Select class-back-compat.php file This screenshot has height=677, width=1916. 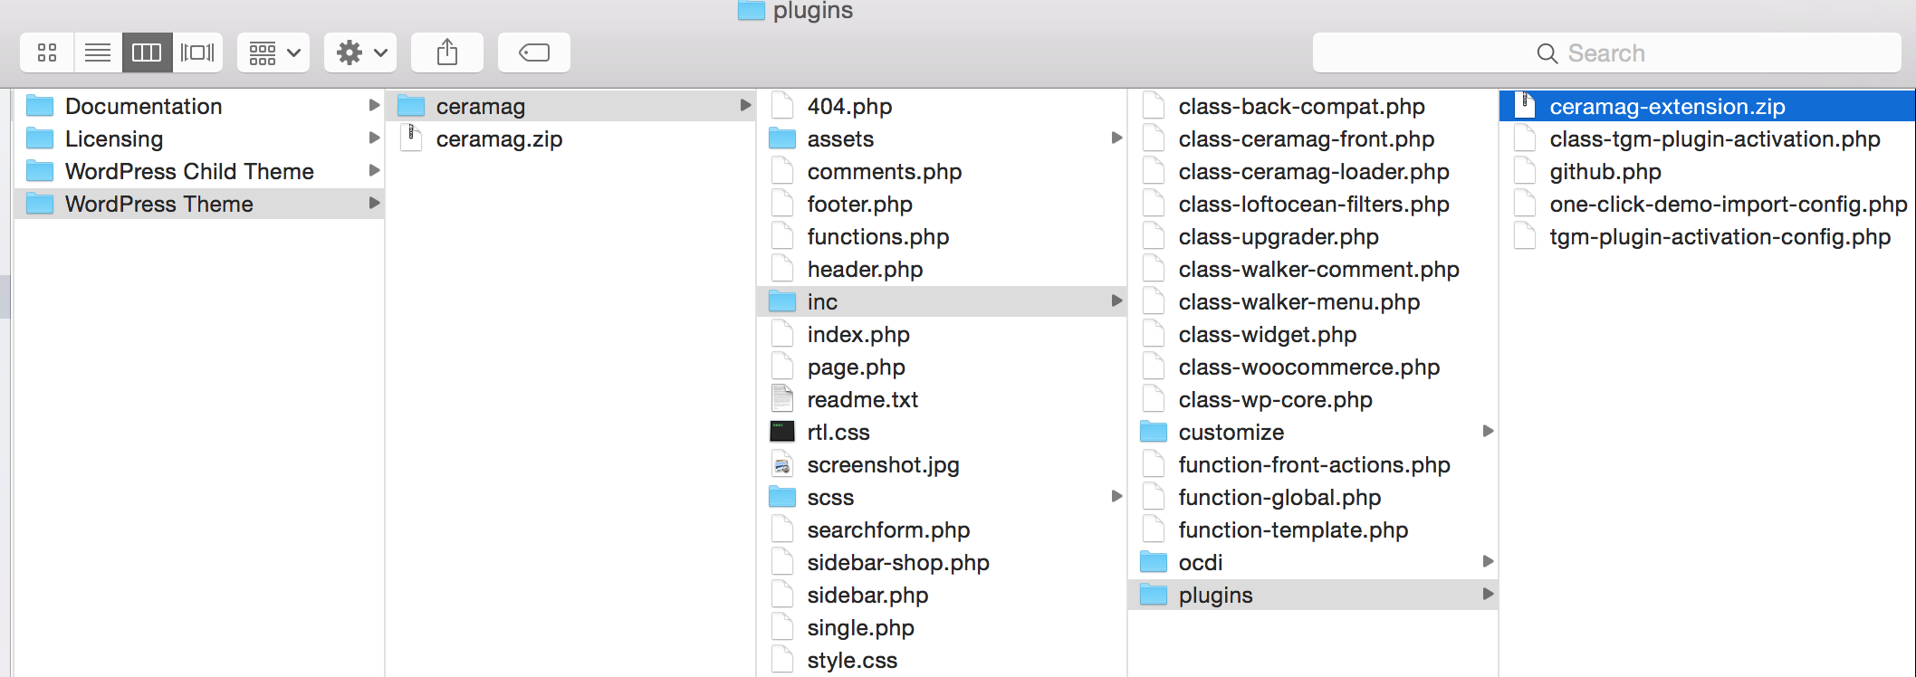pyautogui.click(x=1312, y=106)
